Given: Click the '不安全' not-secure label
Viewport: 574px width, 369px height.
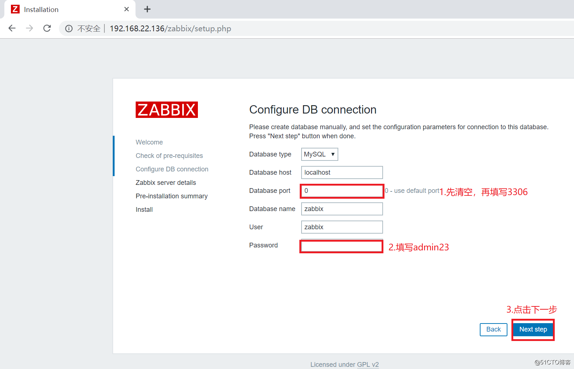Looking at the screenshot, I should pyautogui.click(x=89, y=28).
